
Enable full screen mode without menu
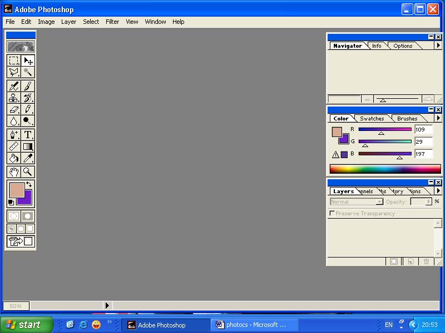tap(30, 229)
